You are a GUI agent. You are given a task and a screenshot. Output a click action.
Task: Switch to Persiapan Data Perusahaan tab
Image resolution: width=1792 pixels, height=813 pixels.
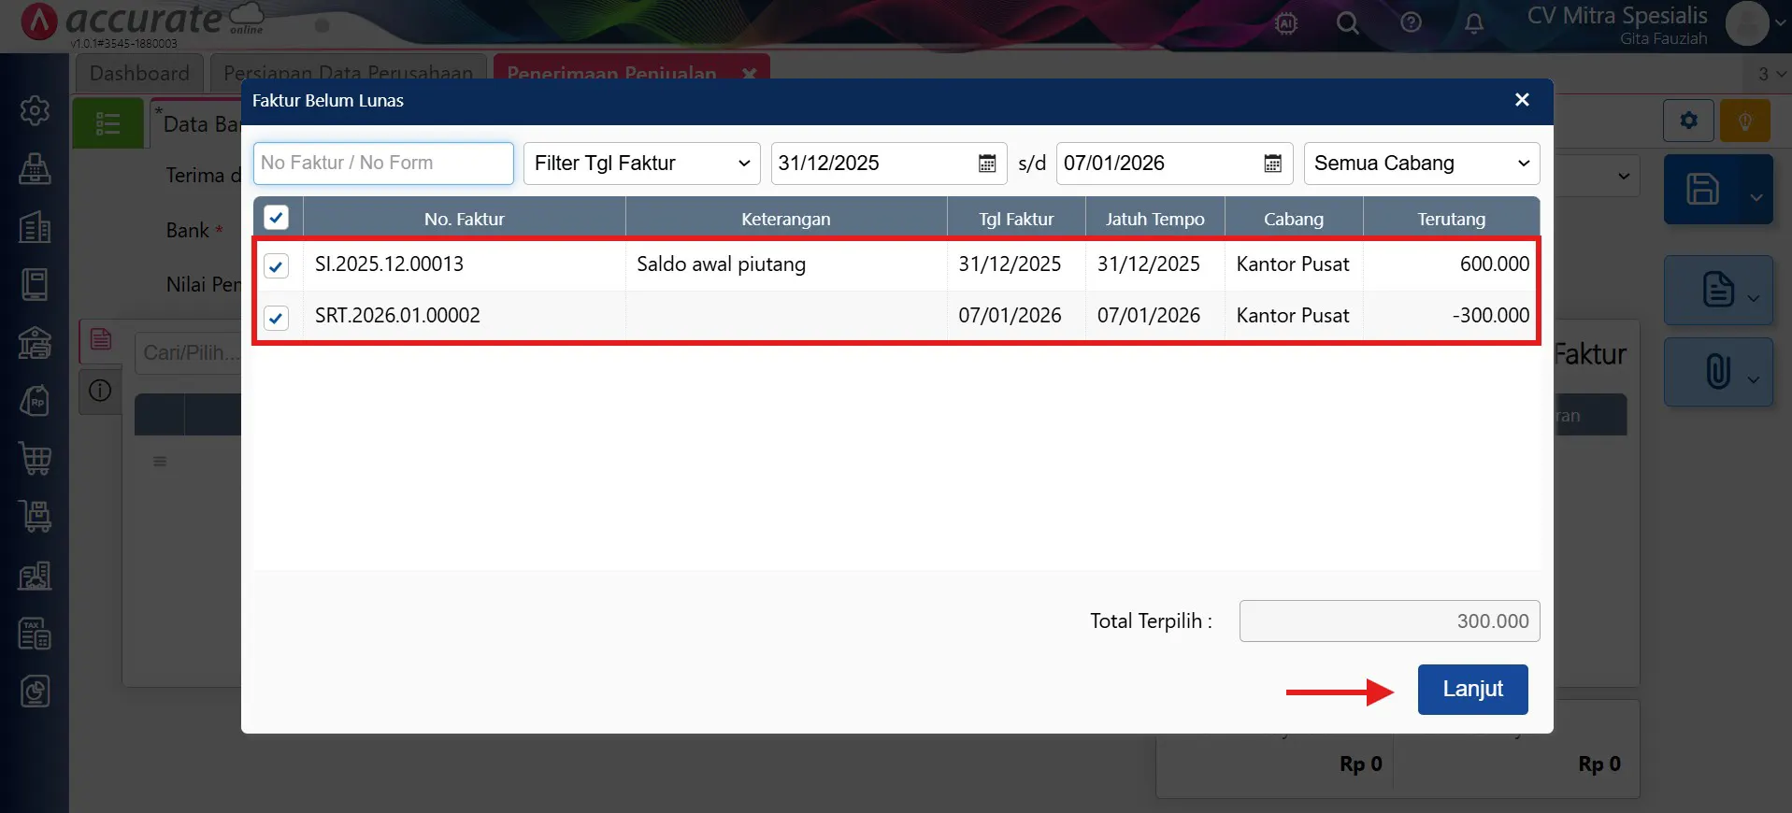tap(348, 73)
